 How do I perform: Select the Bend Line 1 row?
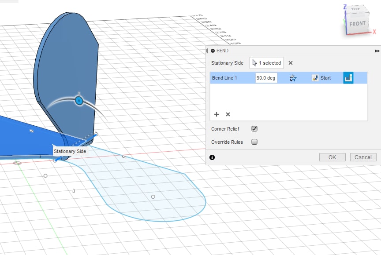[288, 78]
